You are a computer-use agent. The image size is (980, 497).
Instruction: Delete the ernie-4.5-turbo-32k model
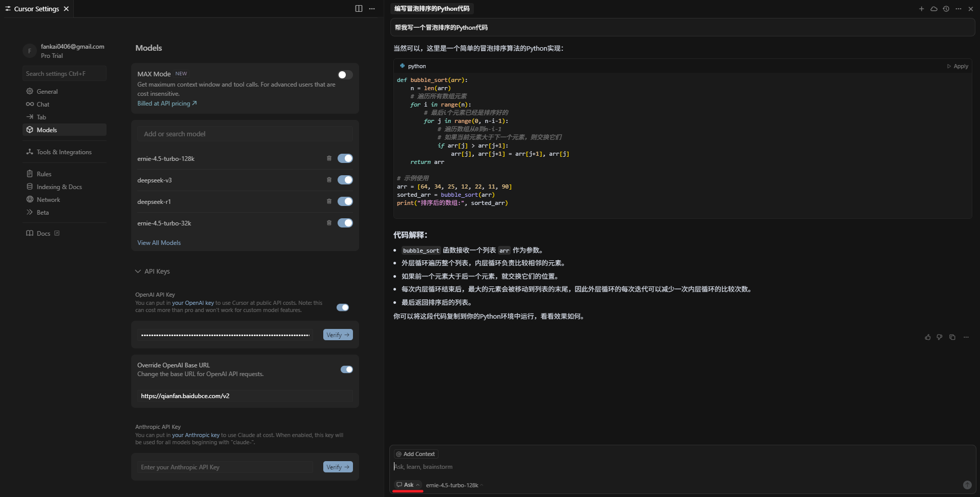coord(329,223)
